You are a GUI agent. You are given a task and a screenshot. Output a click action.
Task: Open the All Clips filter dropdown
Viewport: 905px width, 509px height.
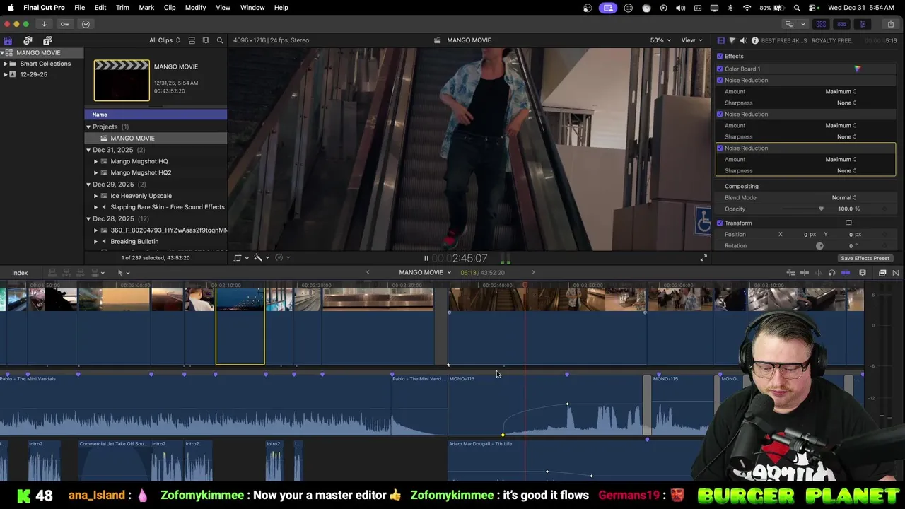coord(164,40)
